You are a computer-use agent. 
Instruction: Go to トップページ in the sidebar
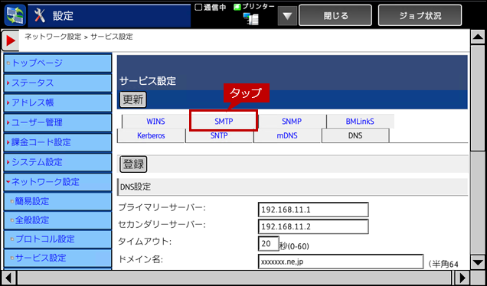point(57,63)
